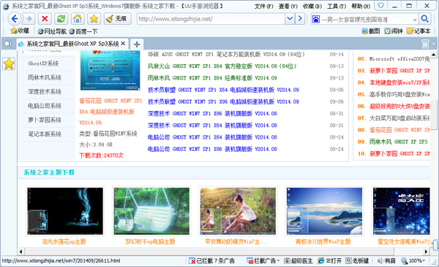Click the magnifier search button
The width and height of the screenshot is (439, 267).
tap(424, 19)
